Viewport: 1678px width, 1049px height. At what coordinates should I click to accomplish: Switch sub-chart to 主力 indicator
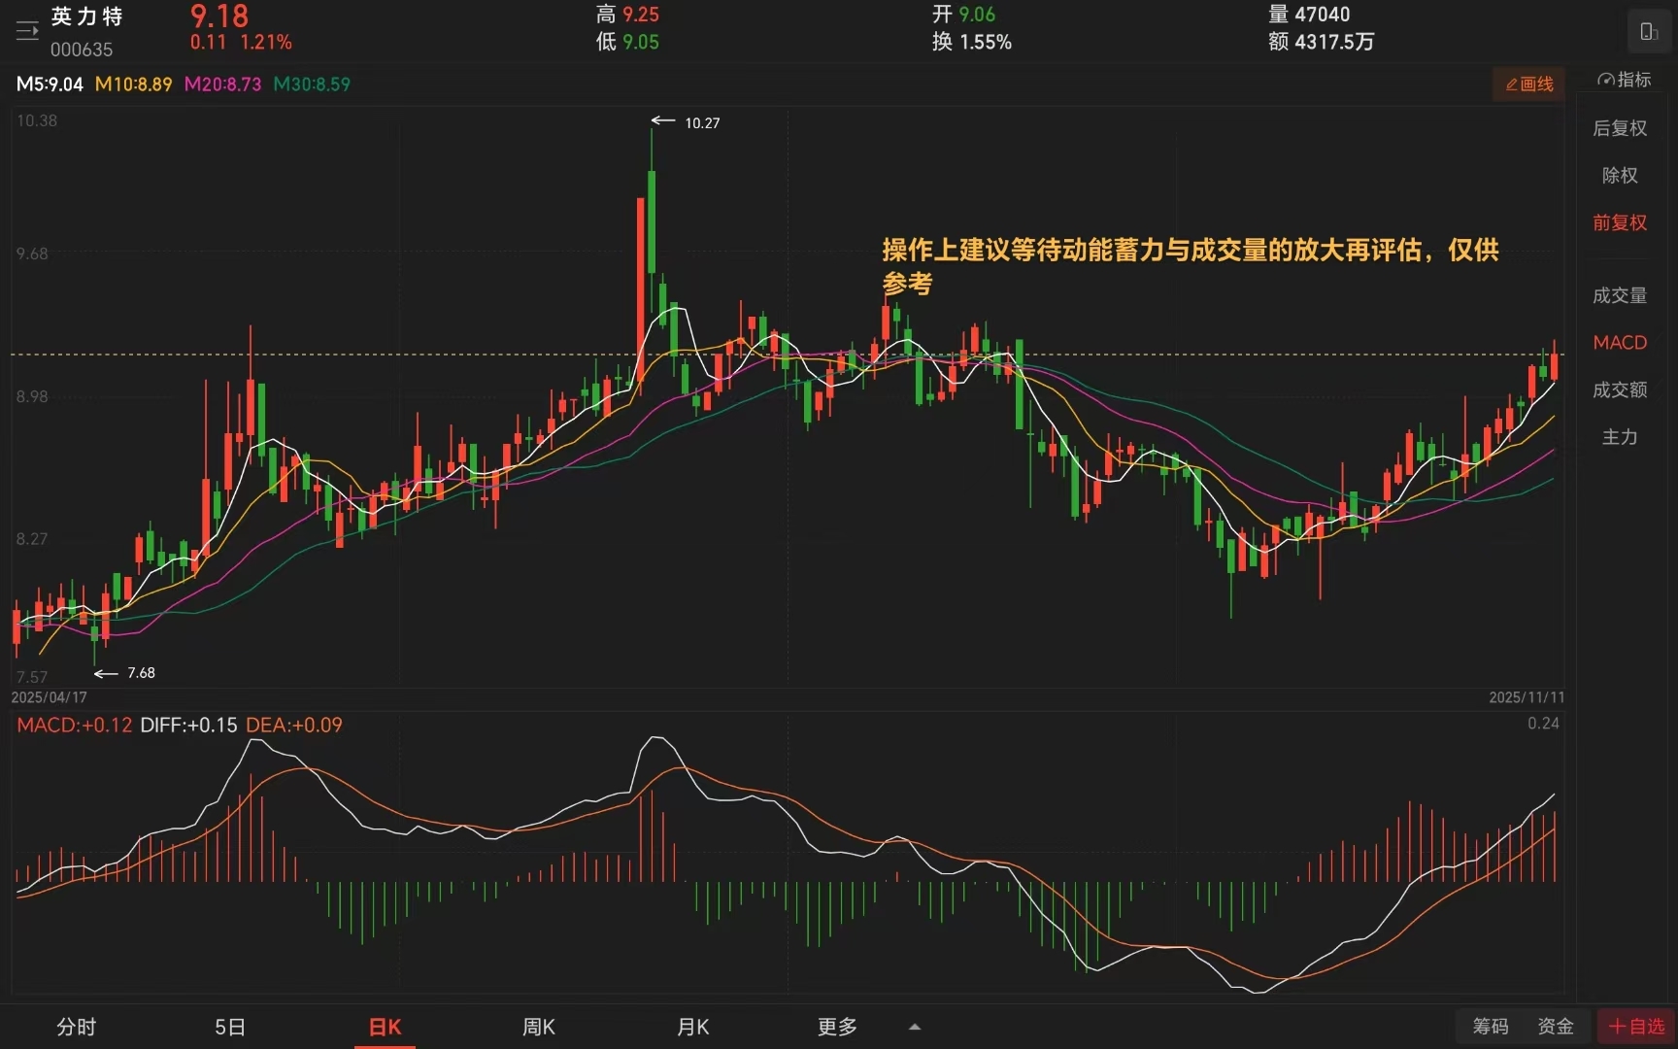(x=1620, y=437)
